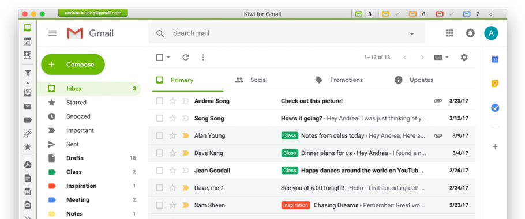Toggle importance marker on Alan Young's email
Viewport: 525px width, 219px height.
(x=186, y=136)
